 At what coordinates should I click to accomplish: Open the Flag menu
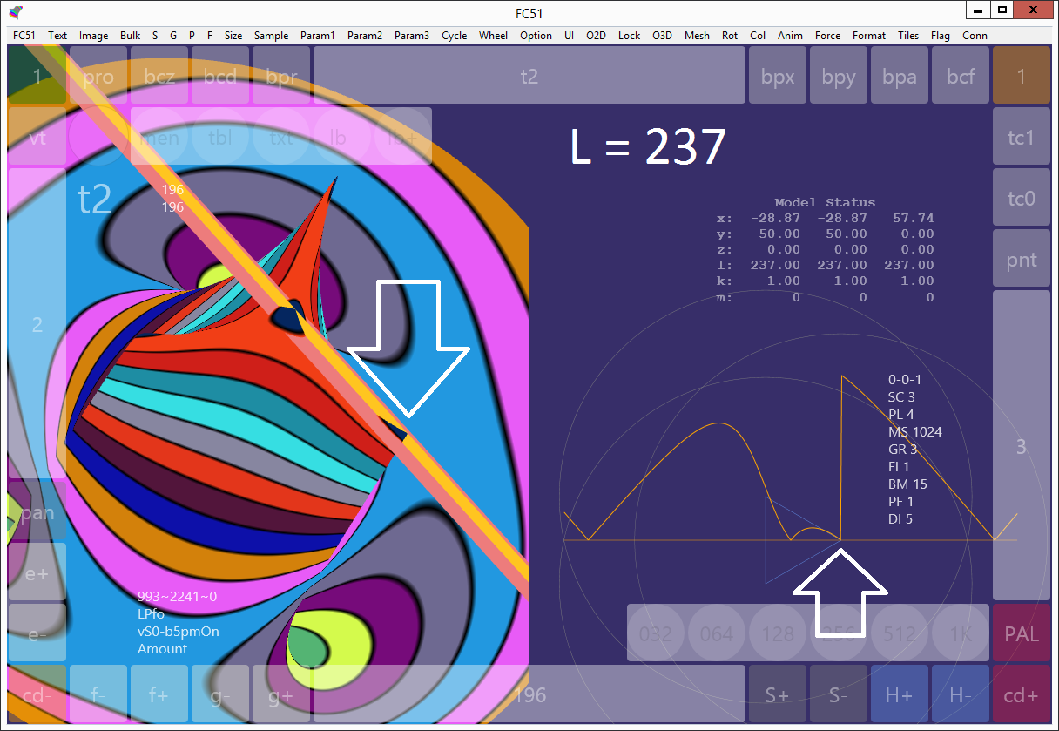click(x=941, y=36)
